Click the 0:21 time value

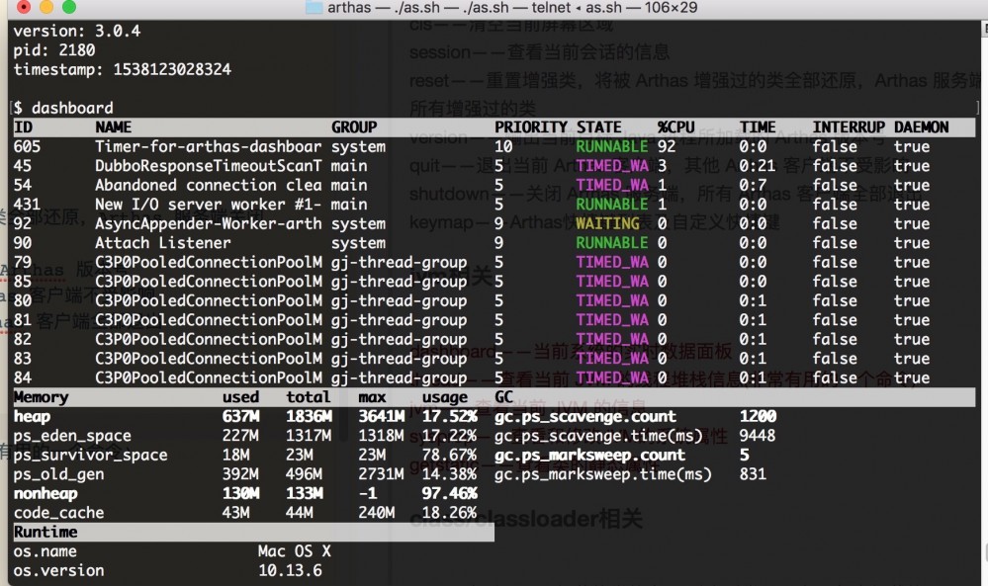758,166
